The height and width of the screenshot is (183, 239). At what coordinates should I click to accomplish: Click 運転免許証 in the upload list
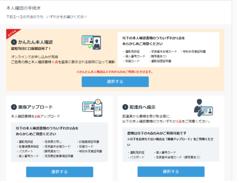(26, 142)
